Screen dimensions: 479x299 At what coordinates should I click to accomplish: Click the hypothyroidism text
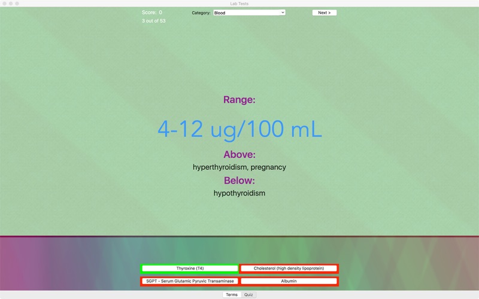pos(239,193)
